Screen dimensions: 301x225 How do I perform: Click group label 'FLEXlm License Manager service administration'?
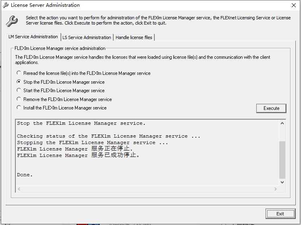pos(60,48)
